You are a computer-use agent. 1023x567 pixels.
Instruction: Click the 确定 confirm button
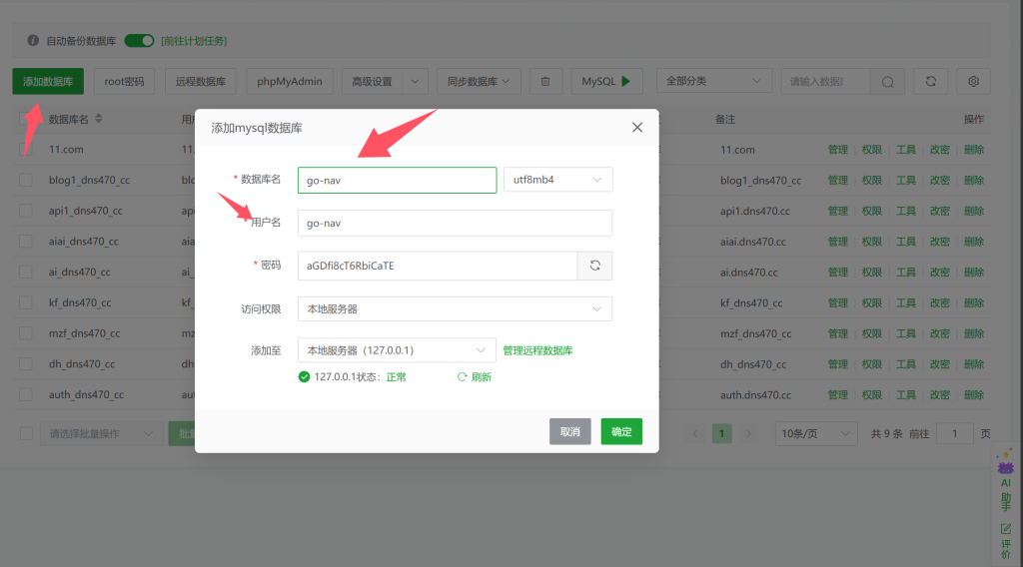621,431
